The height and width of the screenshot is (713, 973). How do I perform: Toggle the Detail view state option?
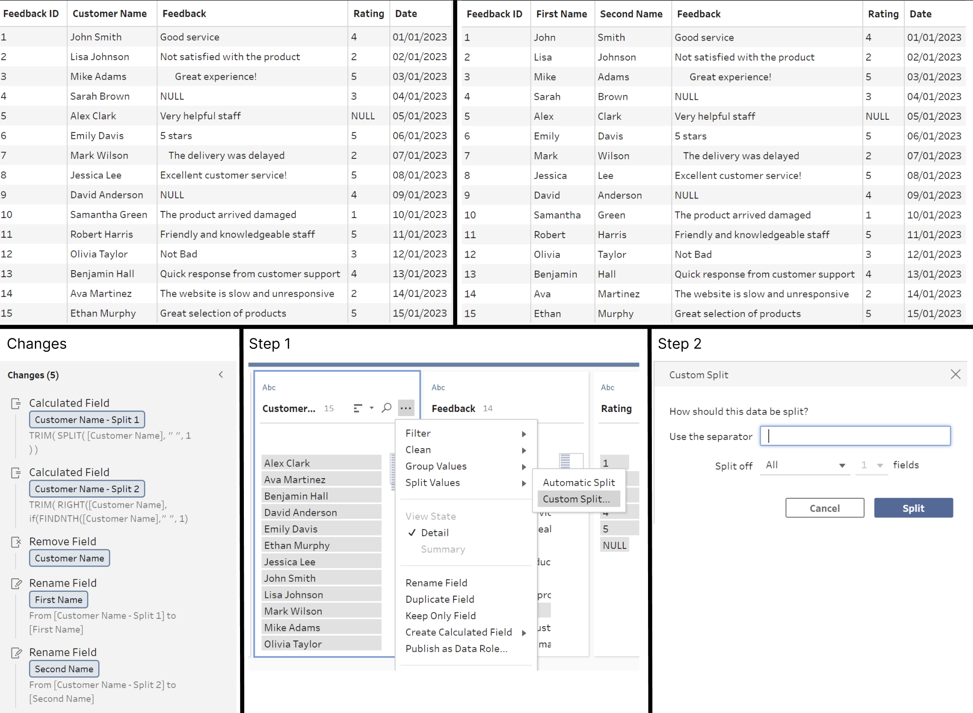click(x=434, y=533)
